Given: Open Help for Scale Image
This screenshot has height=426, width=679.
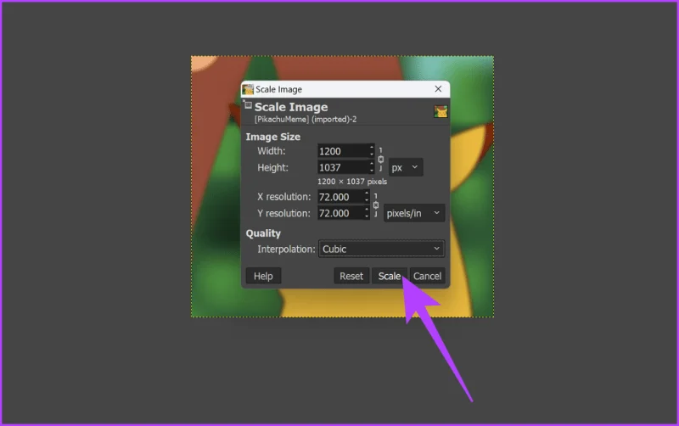Looking at the screenshot, I should pyautogui.click(x=263, y=276).
